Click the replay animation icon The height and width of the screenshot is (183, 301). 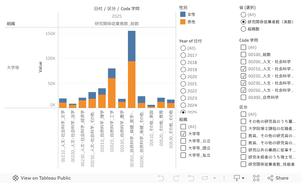point(205,178)
